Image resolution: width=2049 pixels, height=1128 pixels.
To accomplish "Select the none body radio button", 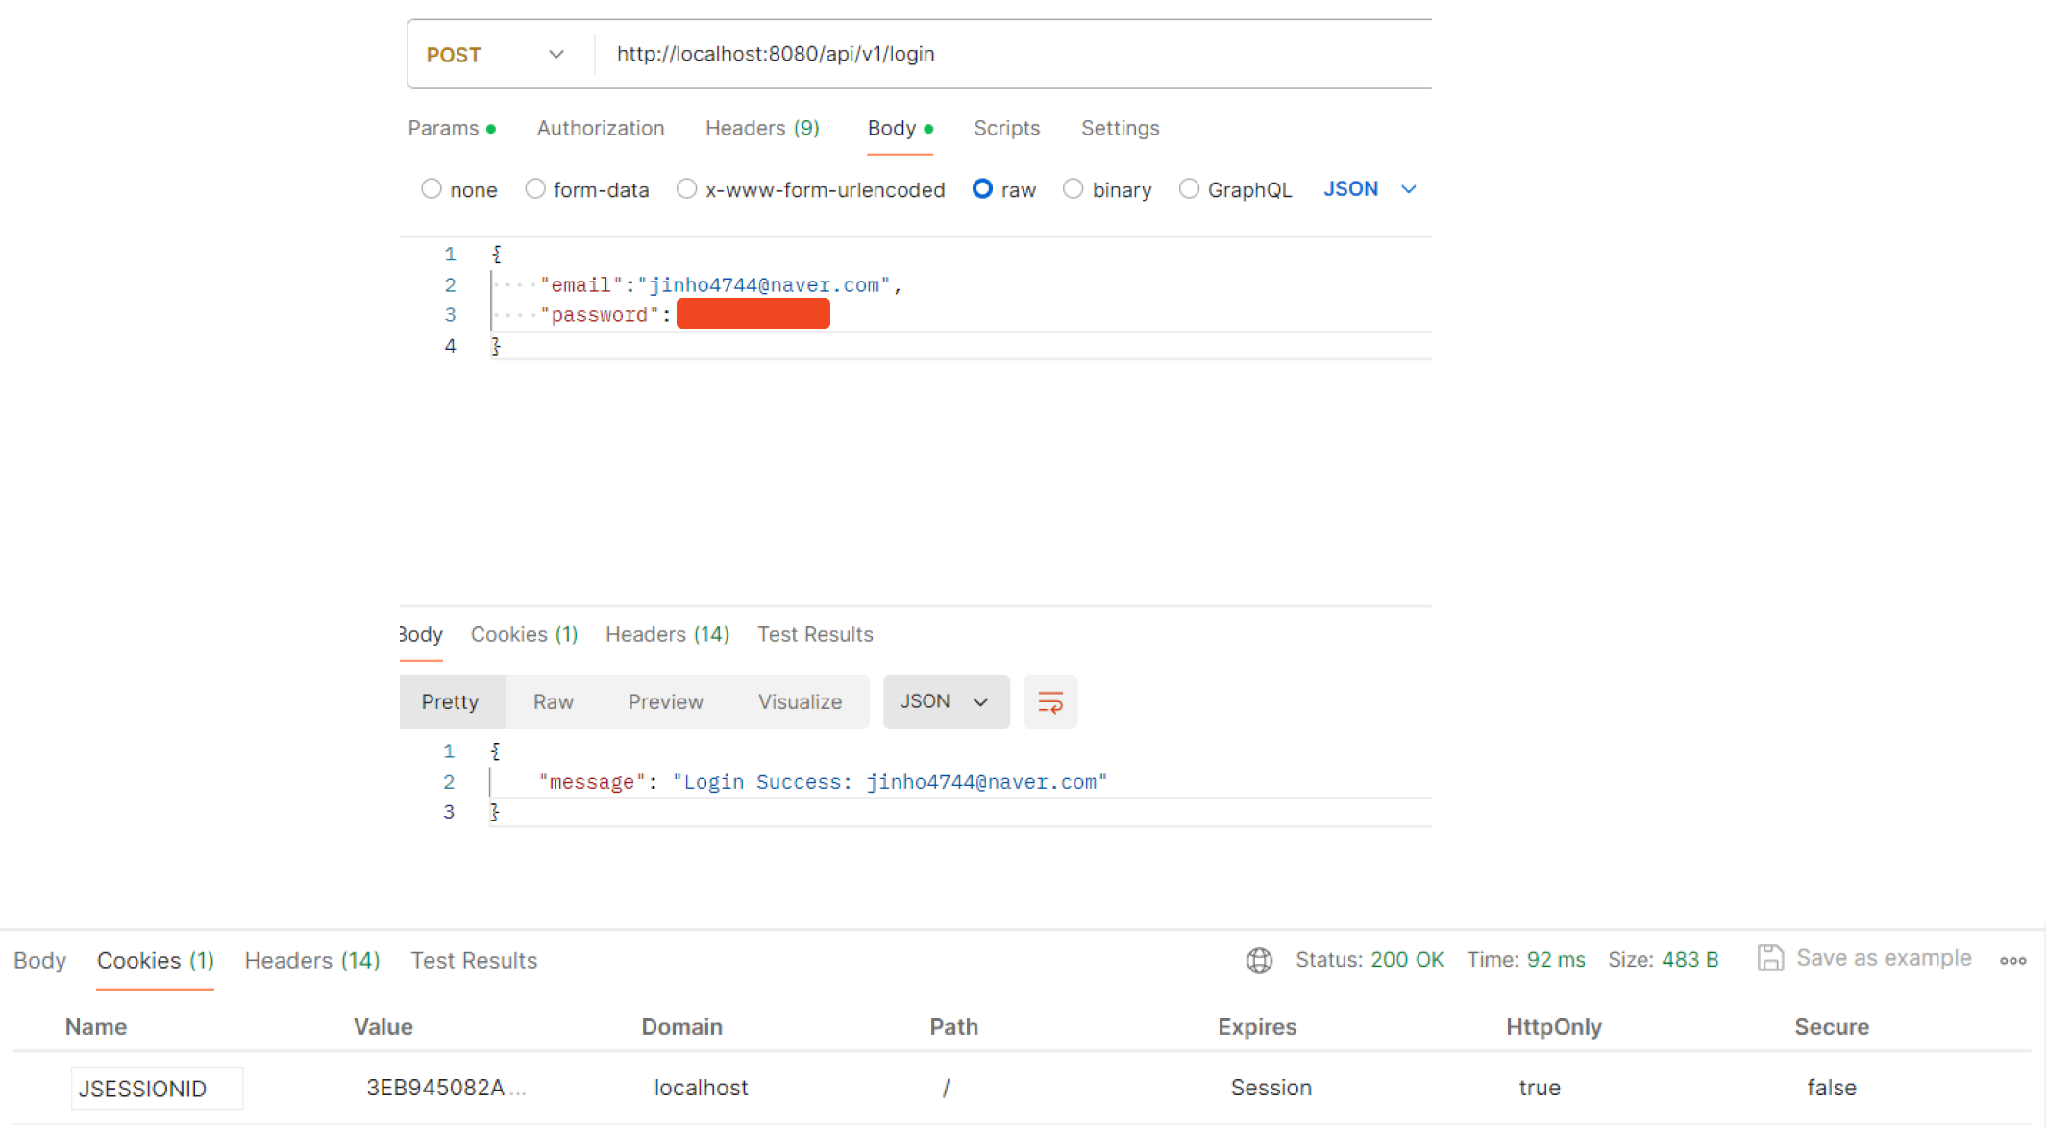I will click(x=432, y=189).
